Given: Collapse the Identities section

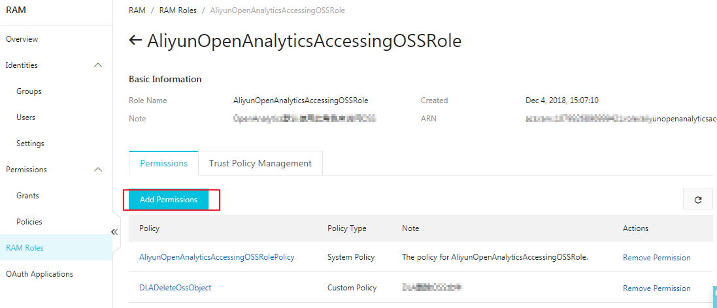Looking at the screenshot, I should [98, 65].
